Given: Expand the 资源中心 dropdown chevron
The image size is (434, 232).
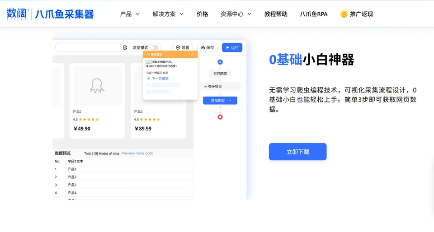Looking at the screenshot, I should click(250, 14).
